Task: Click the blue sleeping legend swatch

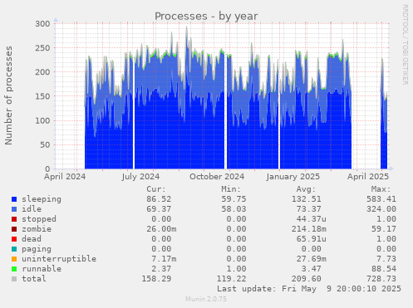Action: click(14, 199)
